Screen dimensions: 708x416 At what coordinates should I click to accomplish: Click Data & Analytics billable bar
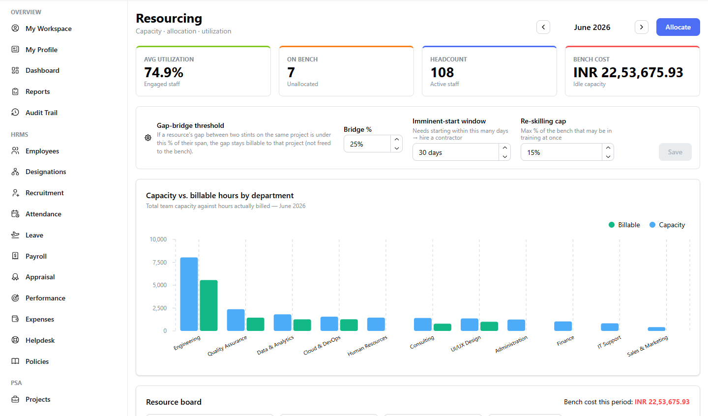[302, 325]
